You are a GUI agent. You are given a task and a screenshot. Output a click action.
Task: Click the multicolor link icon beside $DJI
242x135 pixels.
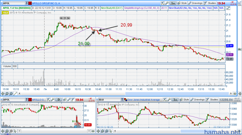(x=126, y=100)
